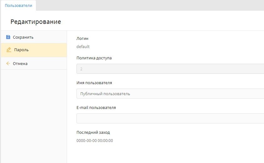
Task: Click the left arrow icon beside Отмена
Action: tap(8, 63)
